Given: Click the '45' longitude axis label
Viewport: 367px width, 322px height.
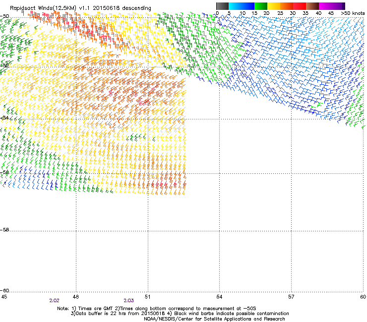Looking at the screenshot, I should pos(4,297).
